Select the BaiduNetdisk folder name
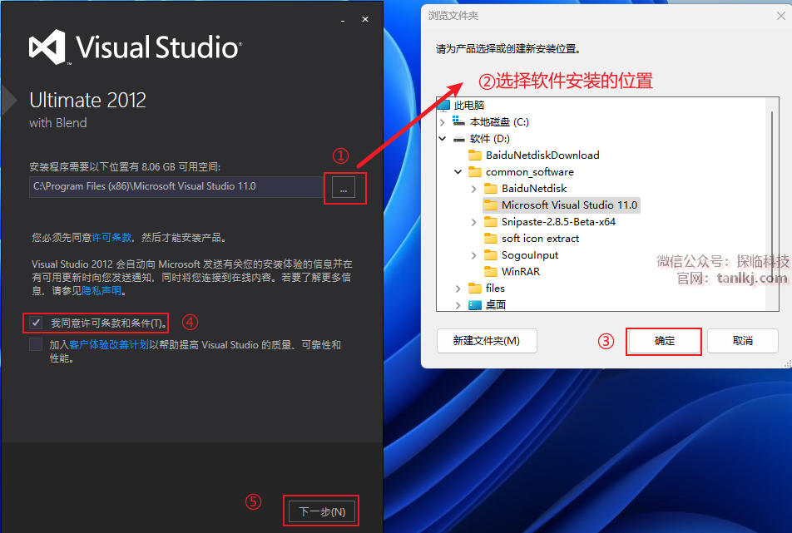 coord(534,189)
